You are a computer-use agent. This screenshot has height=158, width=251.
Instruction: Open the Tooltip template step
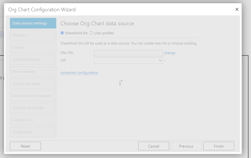pyautogui.click(x=33, y=84)
